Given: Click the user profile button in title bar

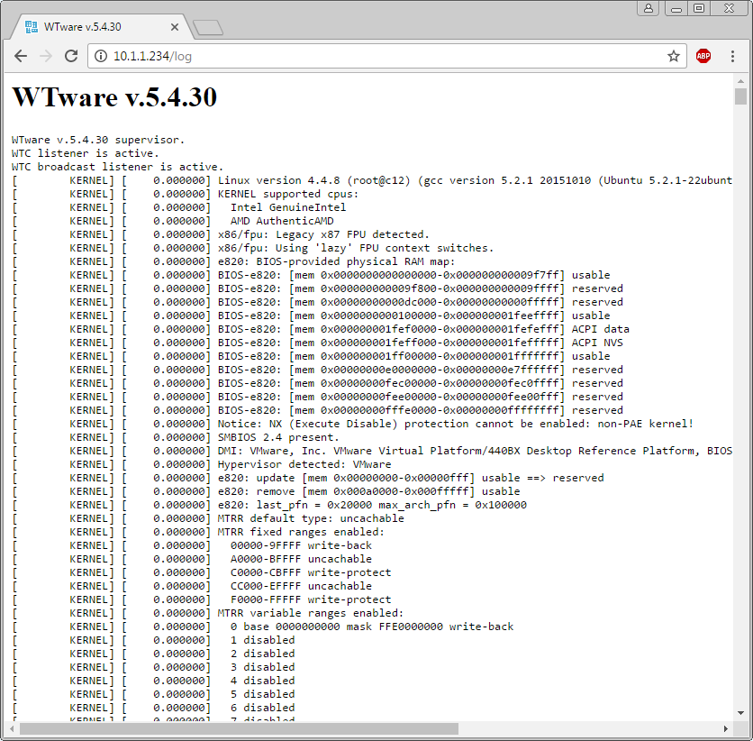Looking at the screenshot, I should (649, 8).
